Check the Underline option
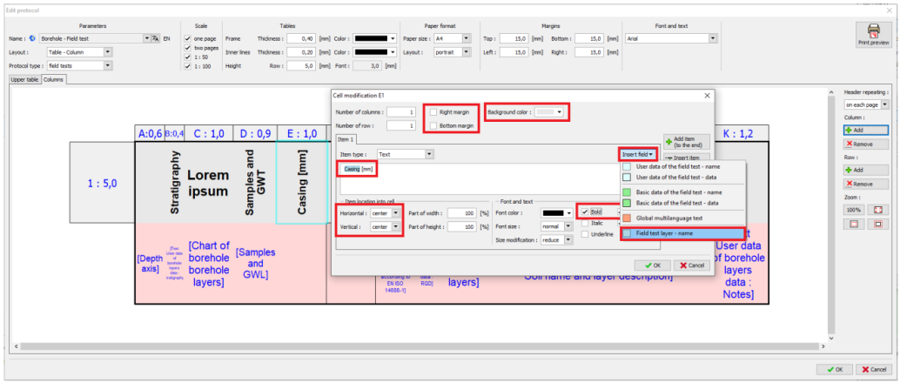Screen dimensions: 900x383 [x=584, y=234]
